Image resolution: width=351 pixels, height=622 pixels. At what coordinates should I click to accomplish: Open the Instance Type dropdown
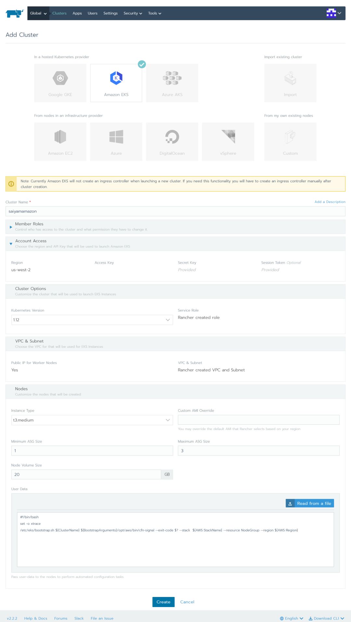(x=92, y=420)
